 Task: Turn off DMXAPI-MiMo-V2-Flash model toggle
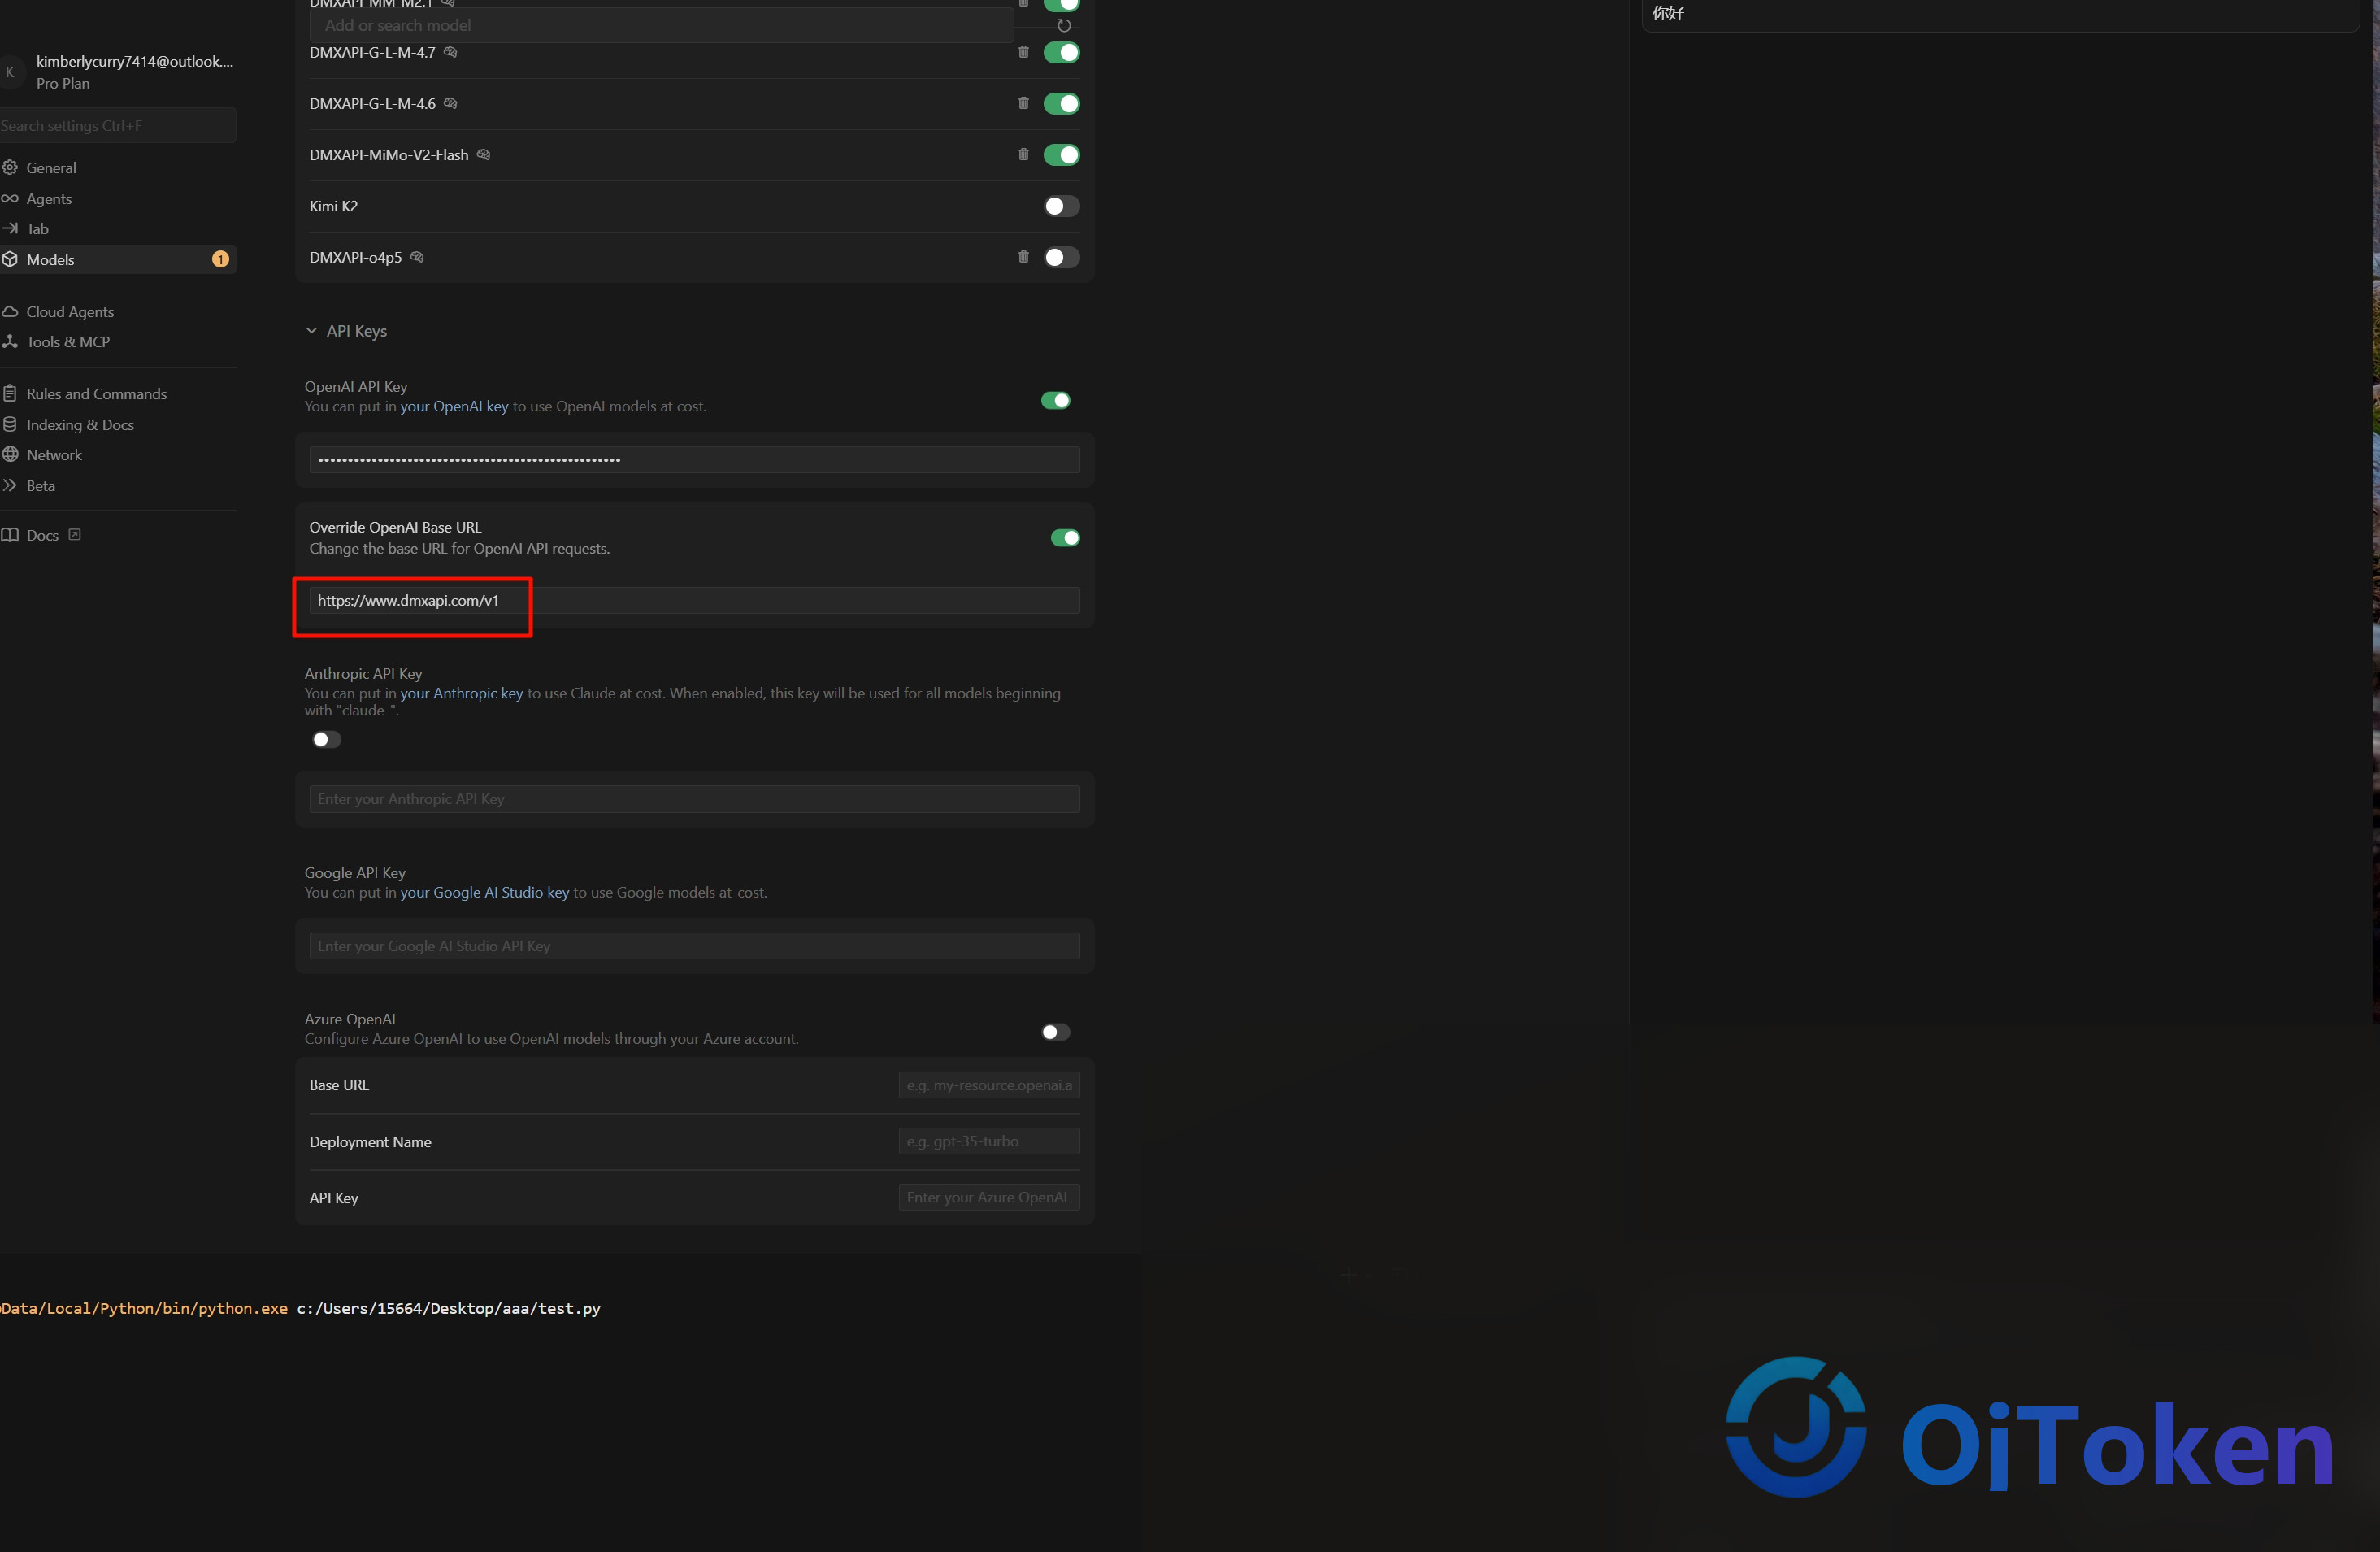click(x=1062, y=154)
